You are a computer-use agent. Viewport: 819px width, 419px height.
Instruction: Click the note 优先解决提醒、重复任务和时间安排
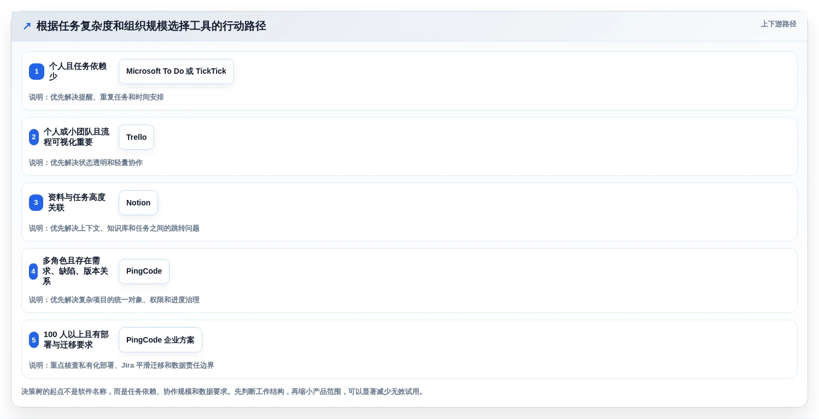tap(96, 97)
